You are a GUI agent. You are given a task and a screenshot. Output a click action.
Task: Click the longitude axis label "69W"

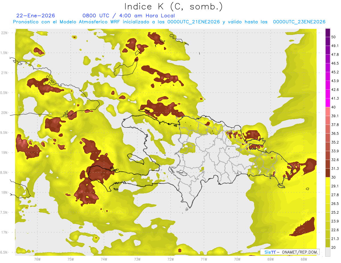click(271, 259)
